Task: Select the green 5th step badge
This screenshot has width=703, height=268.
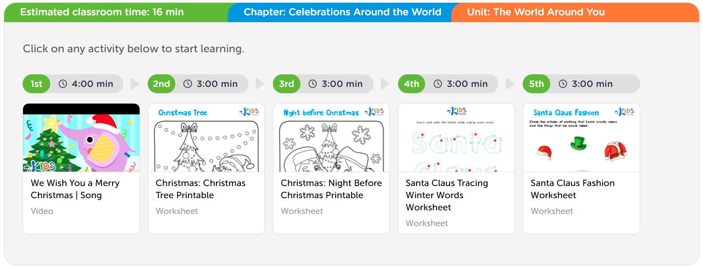Action: (536, 84)
